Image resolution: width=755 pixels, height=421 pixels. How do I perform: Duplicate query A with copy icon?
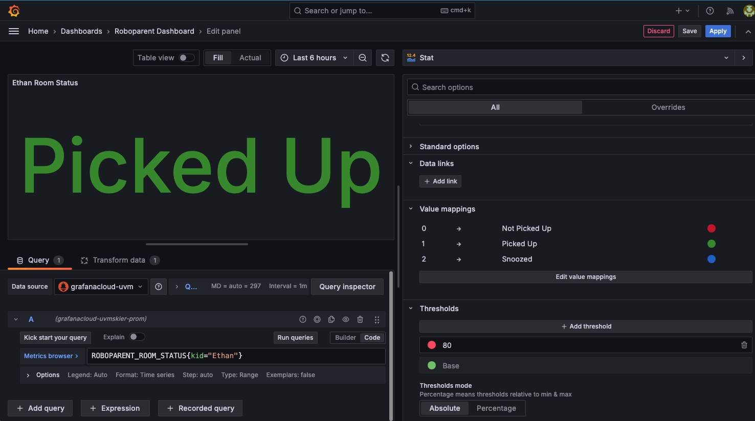(x=331, y=319)
